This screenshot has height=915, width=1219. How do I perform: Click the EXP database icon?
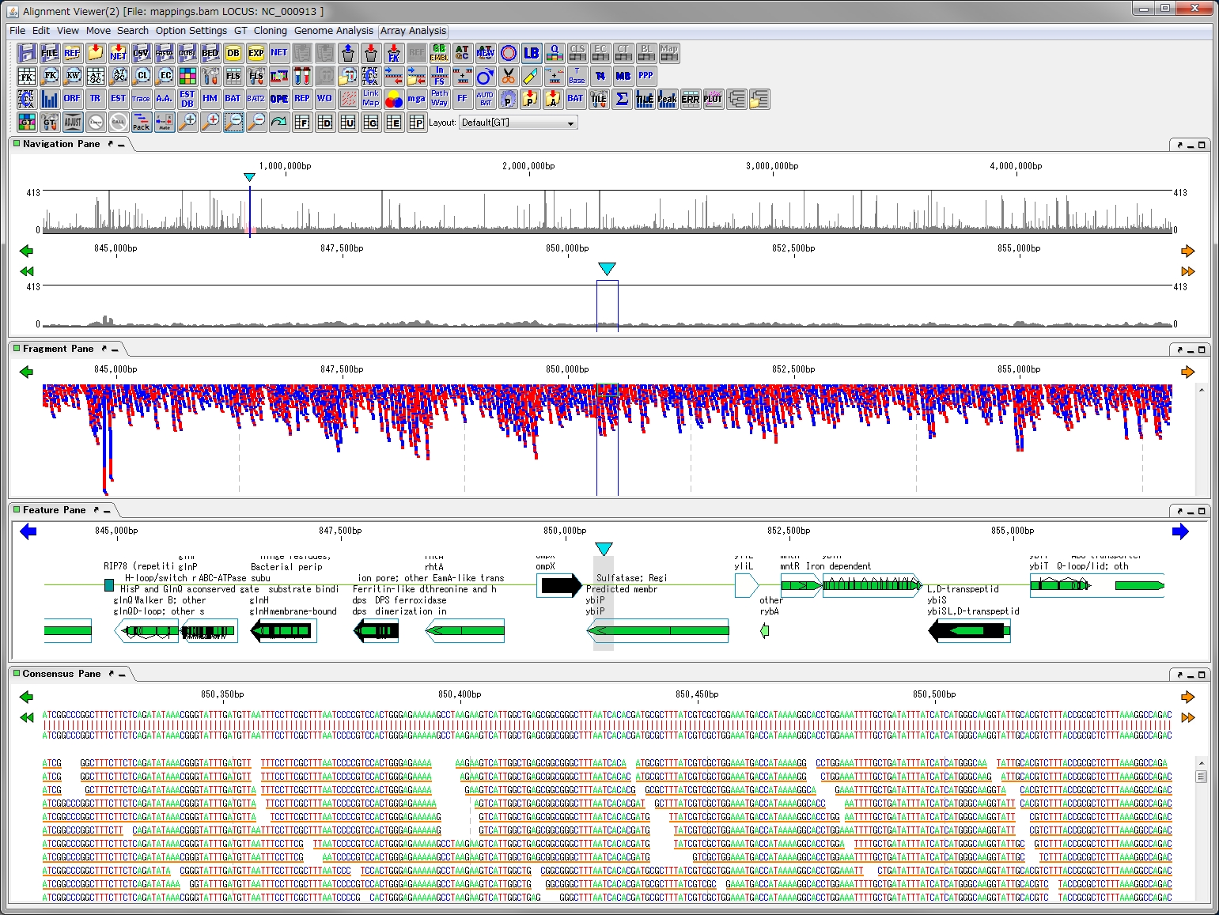[256, 53]
